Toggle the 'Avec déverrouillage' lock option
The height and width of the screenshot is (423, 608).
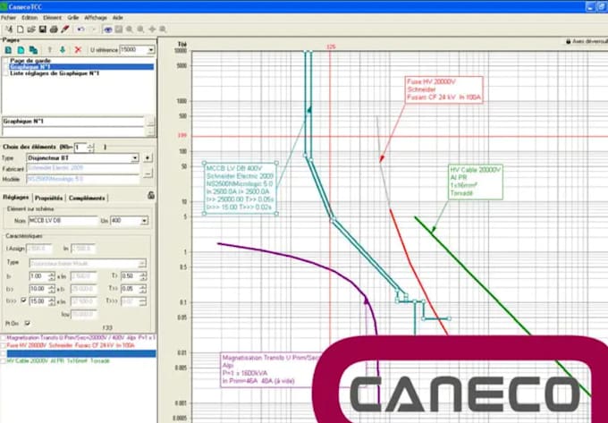(x=587, y=41)
